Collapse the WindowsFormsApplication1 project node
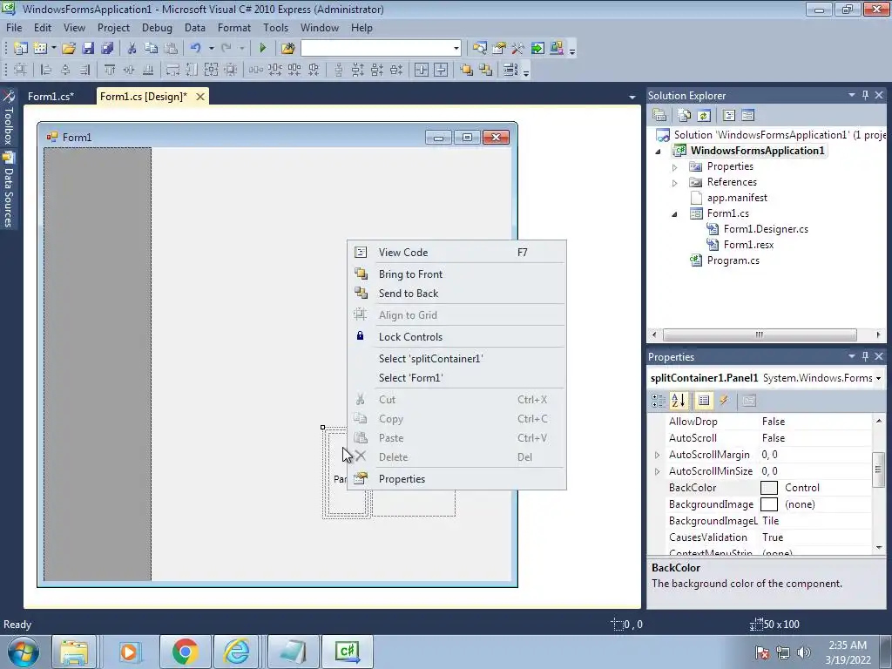Viewport: 892px width, 669px height. tap(659, 152)
